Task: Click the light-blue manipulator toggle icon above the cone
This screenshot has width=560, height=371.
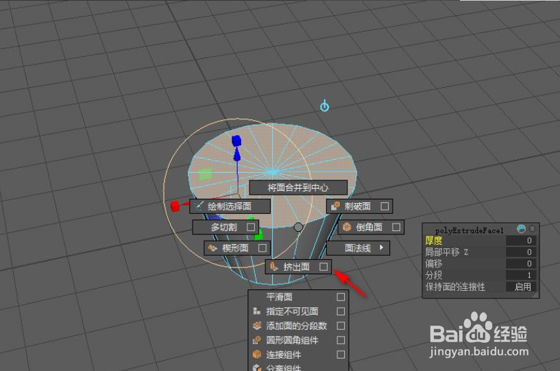Action: (x=324, y=106)
